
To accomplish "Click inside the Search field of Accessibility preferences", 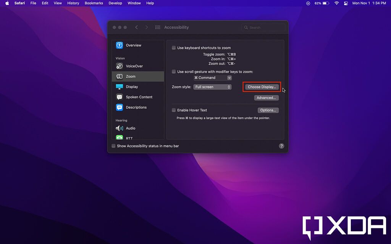I will coord(263,27).
